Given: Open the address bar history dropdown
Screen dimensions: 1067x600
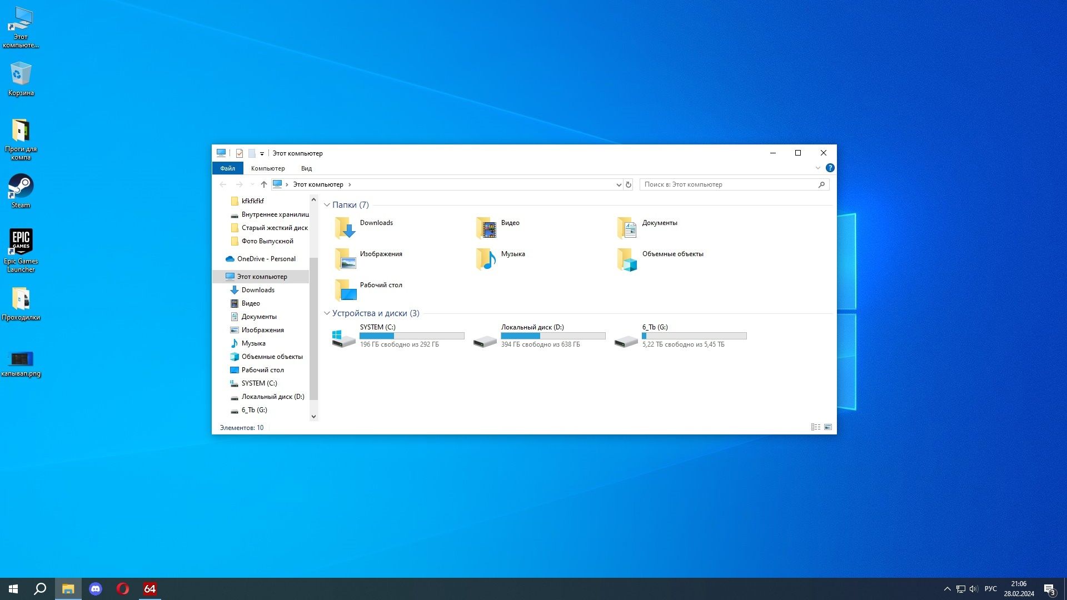Looking at the screenshot, I should pos(619,184).
